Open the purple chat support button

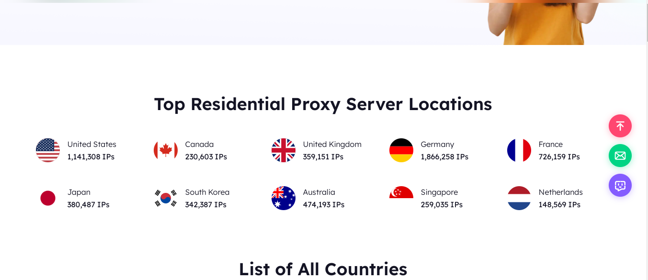(x=620, y=185)
